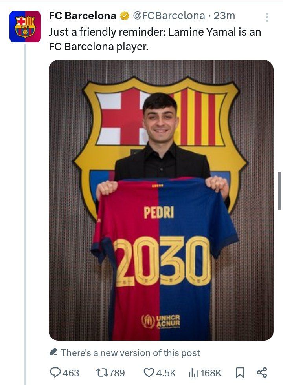Toggle the bookmark for this post
283x385 pixels.
pos(240,372)
